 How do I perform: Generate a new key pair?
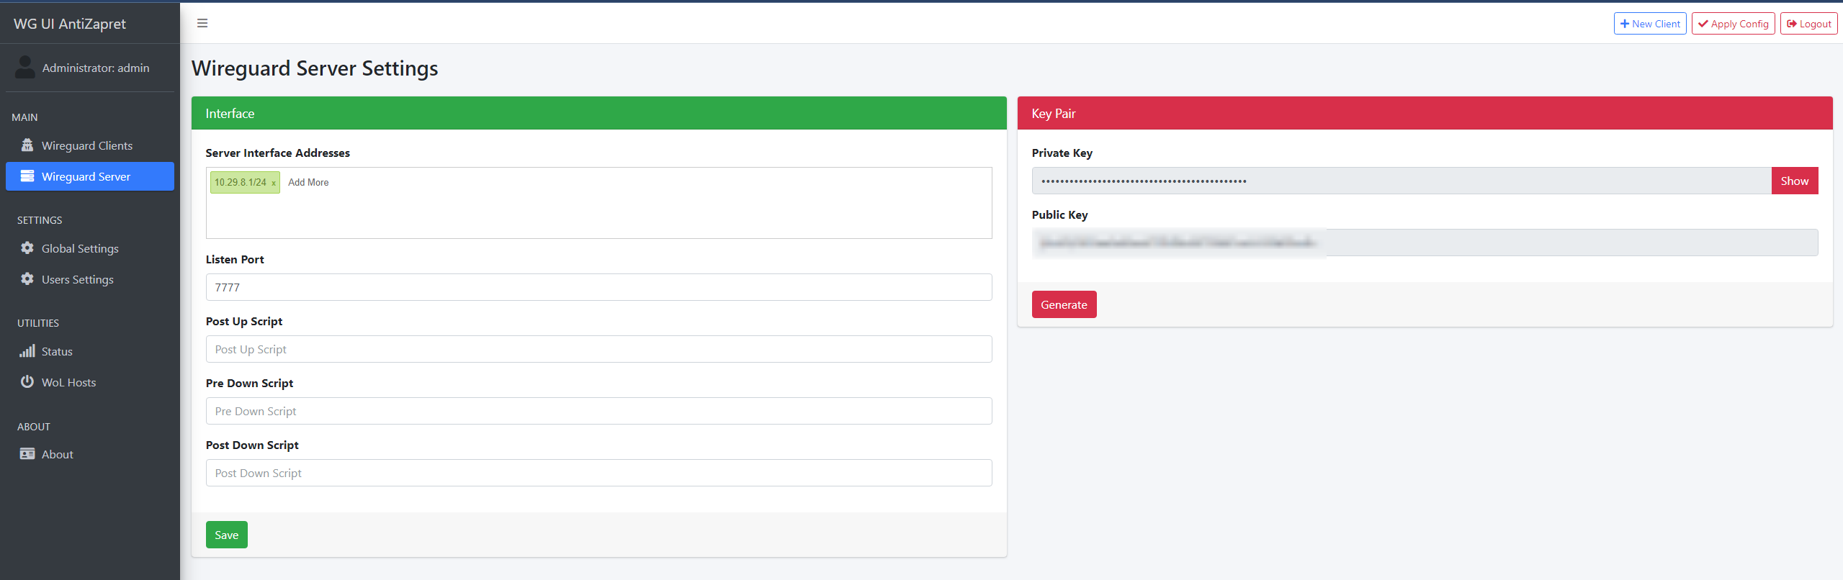pyautogui.click(x=1064, y=304)
